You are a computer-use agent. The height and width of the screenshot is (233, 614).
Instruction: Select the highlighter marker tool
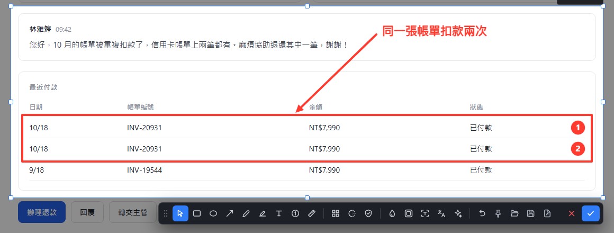[263, 213]
